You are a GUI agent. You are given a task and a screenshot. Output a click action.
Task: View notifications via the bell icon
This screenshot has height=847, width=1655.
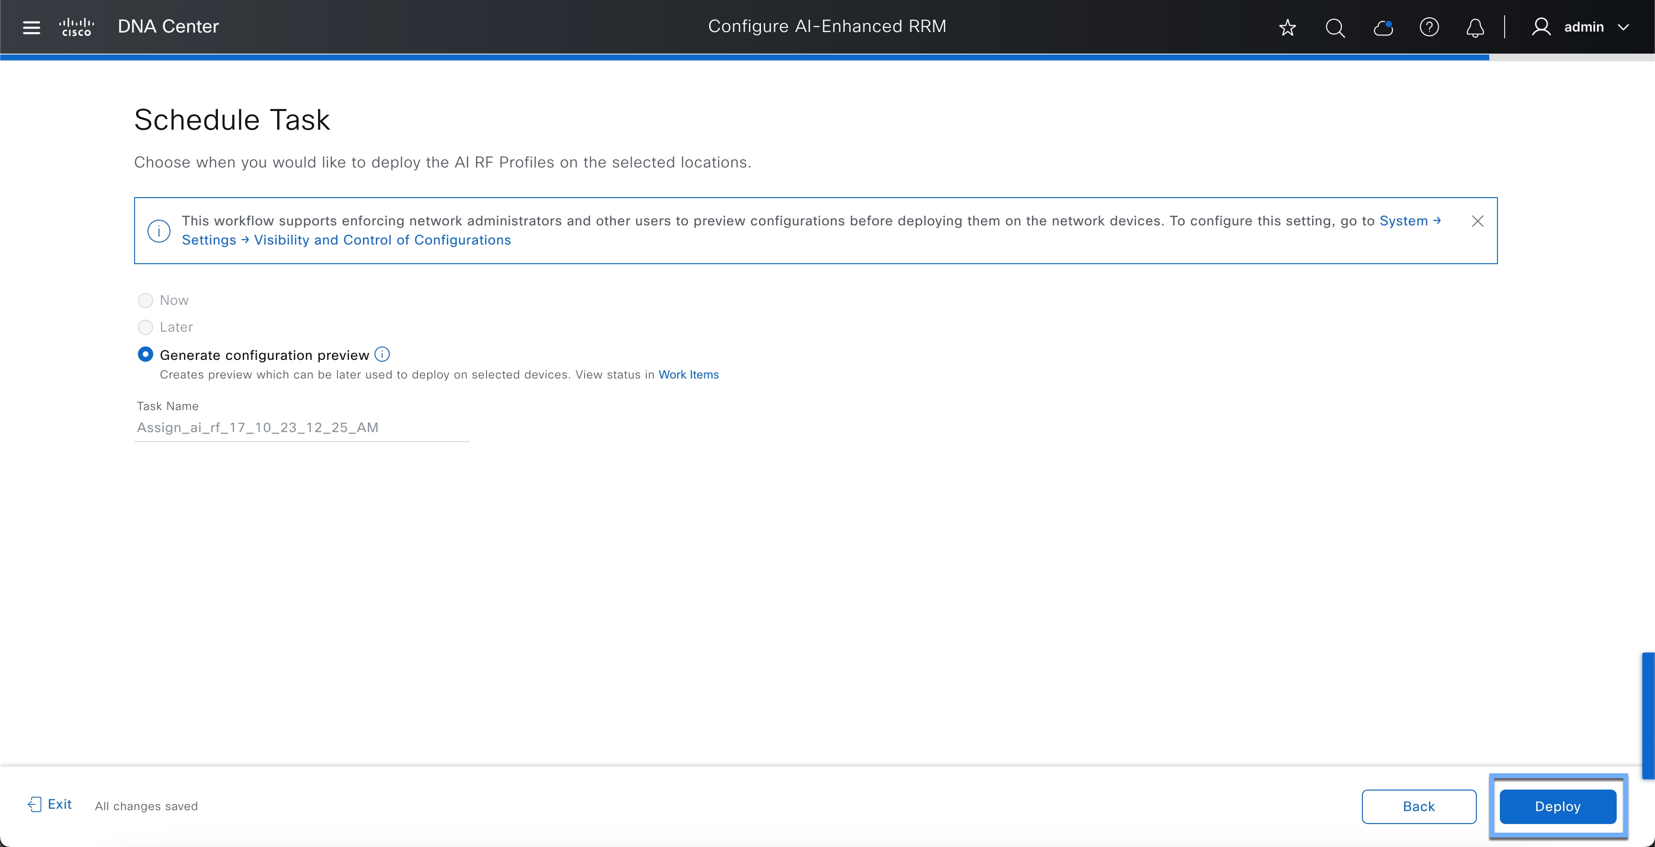click(1475, 28)
